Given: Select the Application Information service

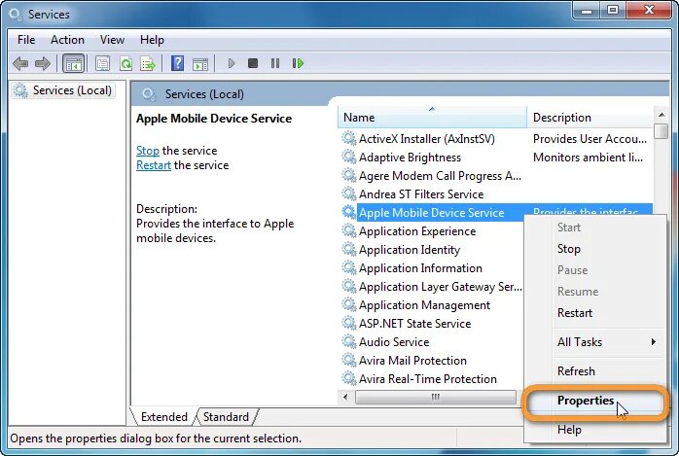Looking at the screenshot, I should 420,268.
